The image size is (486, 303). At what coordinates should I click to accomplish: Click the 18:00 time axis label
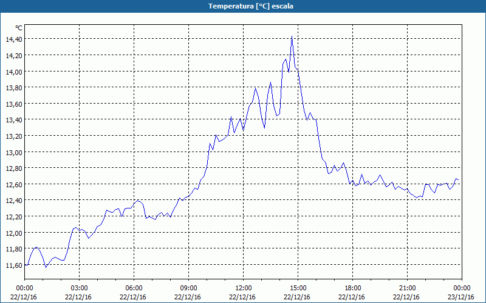352,288
